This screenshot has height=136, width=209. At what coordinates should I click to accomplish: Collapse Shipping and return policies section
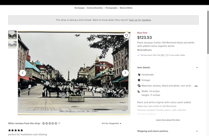click(197, 131)
